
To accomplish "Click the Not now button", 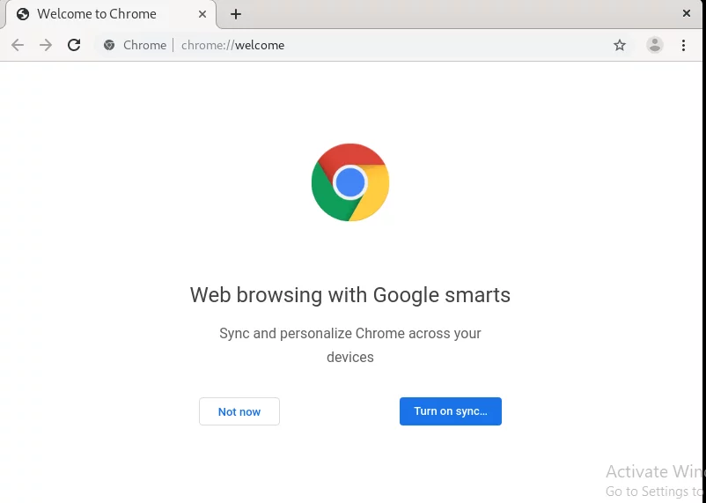I will [239, 411].
